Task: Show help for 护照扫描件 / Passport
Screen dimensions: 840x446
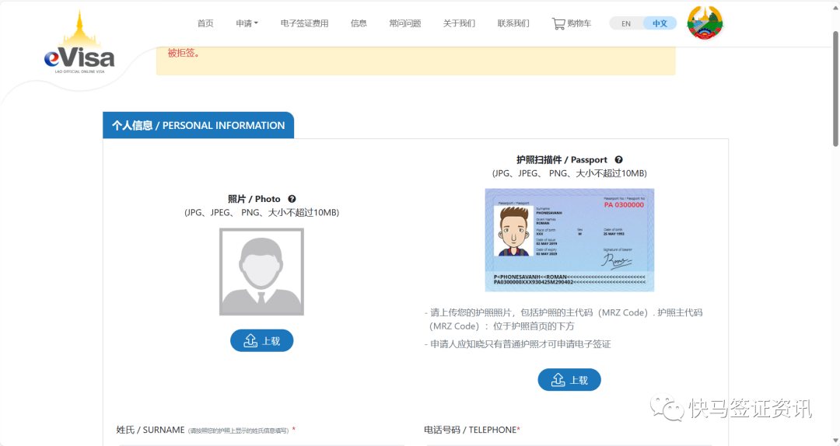Action: click(x=619, y=159)
